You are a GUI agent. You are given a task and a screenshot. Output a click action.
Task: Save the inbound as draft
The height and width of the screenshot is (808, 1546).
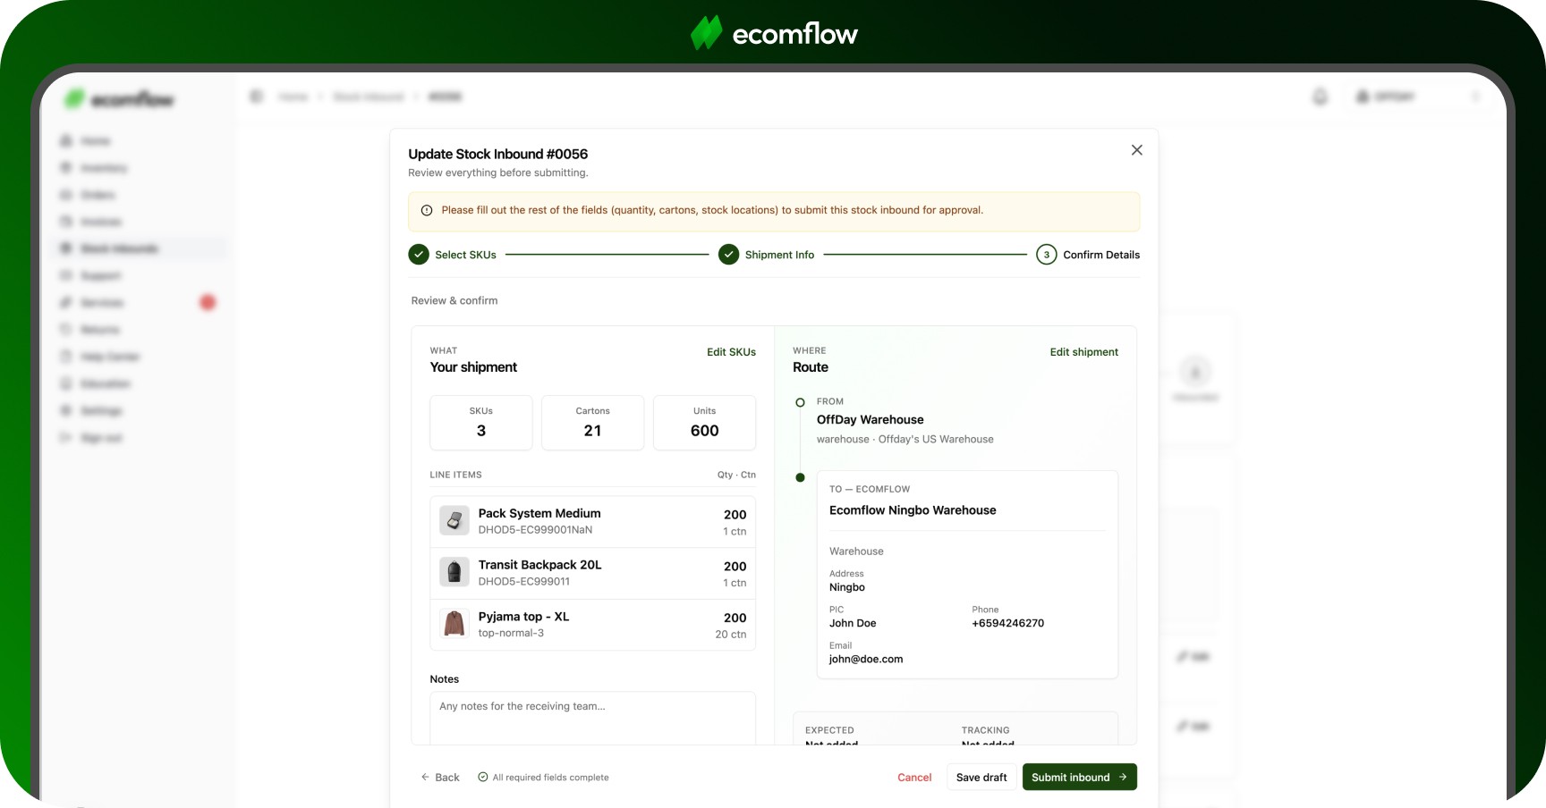(x=981, y=778)
